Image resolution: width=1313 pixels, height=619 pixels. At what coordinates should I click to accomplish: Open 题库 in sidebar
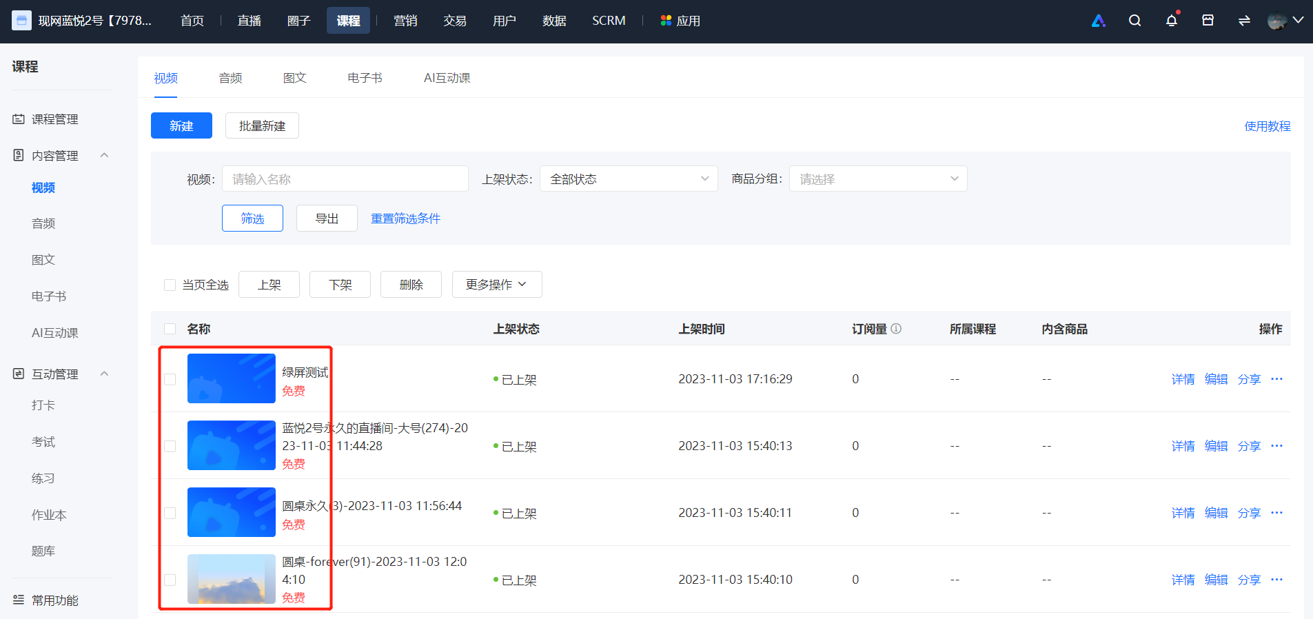(x=43, y=551)
